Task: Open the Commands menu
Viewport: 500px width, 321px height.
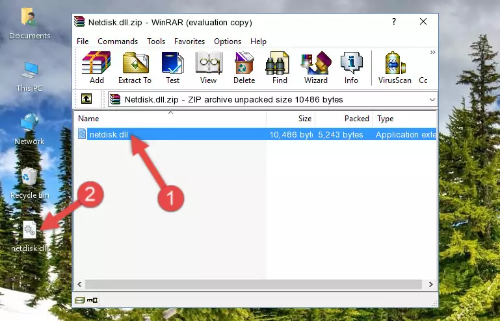Action: pos(118,42)
